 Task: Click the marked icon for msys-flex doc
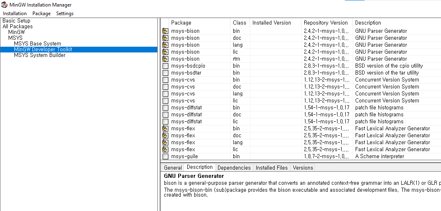[165, 136]
